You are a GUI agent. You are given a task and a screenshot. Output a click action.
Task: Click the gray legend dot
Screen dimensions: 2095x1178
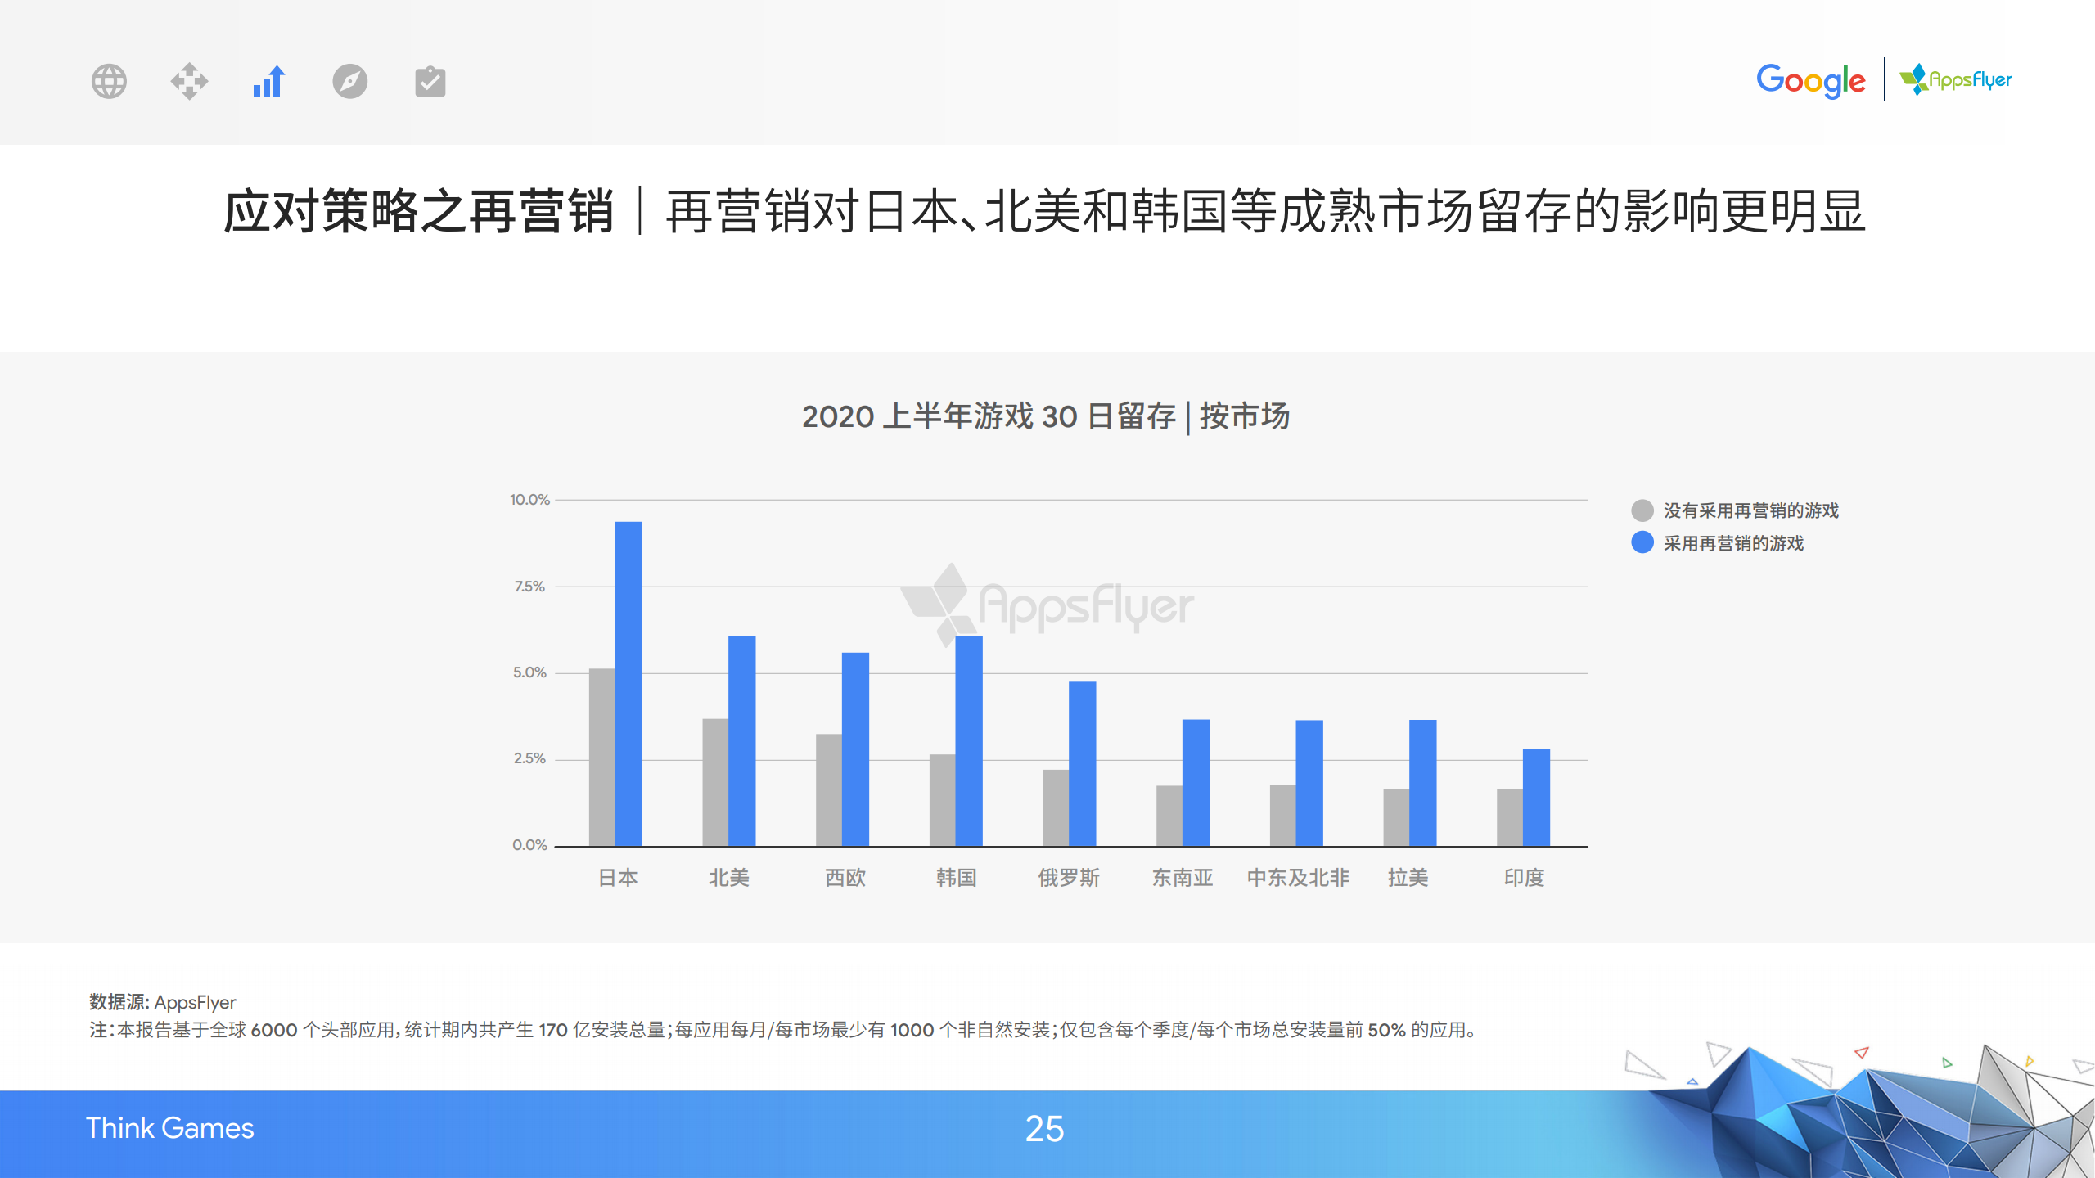click(x=1642, y=510)
